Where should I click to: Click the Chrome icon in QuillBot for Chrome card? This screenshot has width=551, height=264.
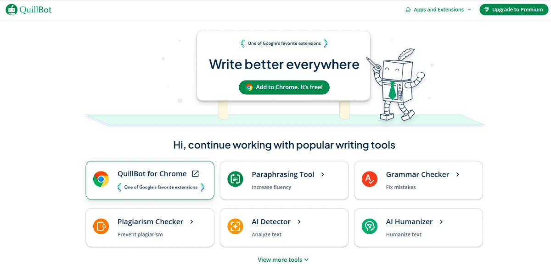click(101, 179)
